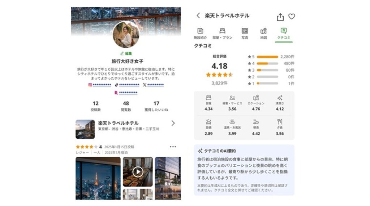Click the profile avatar photo
This screenshot has height=206, width=370.
pyautogui.click(x=126, y=35)
